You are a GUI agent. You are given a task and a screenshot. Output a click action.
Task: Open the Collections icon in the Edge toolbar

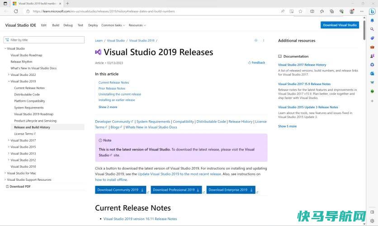[332, 11]
